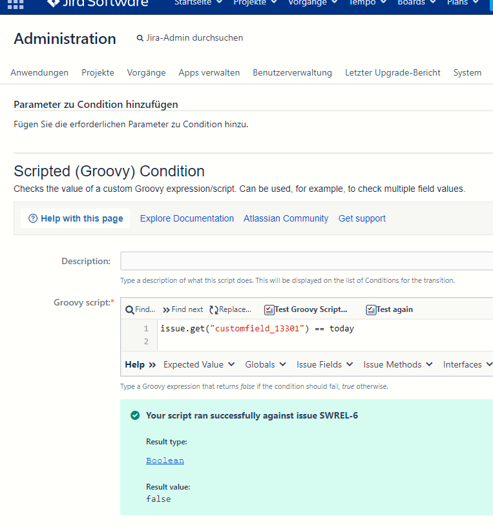Expand the Expected Value help dropdown
The width and height of the screenshot is (493, 529).
click(199, 365)
